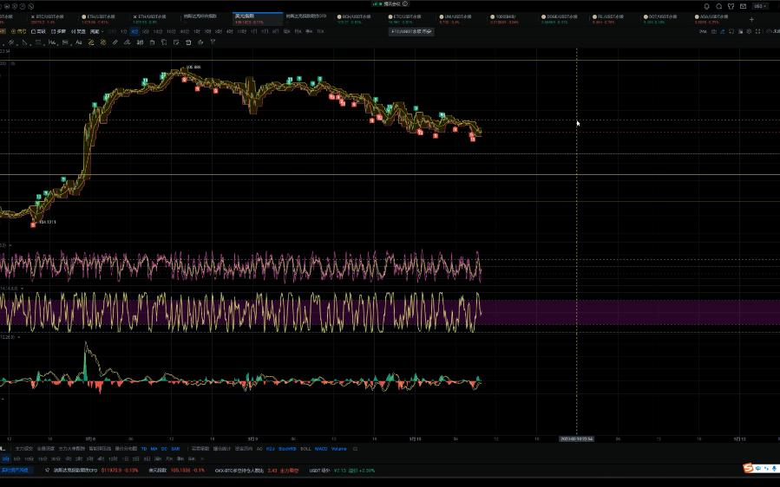Click the crosshair time label on time axis
Image resolution: width=780 pixels, height=487 pixels.
(577, 439)
